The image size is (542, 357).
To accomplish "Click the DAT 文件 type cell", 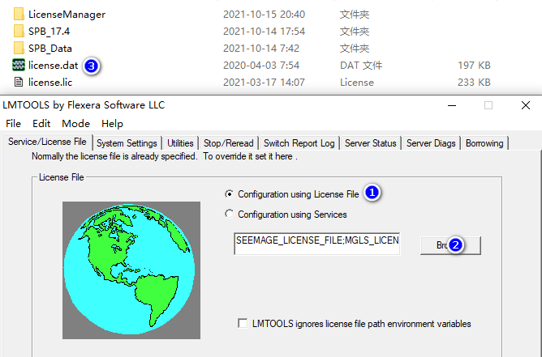I will coord(361,66).
